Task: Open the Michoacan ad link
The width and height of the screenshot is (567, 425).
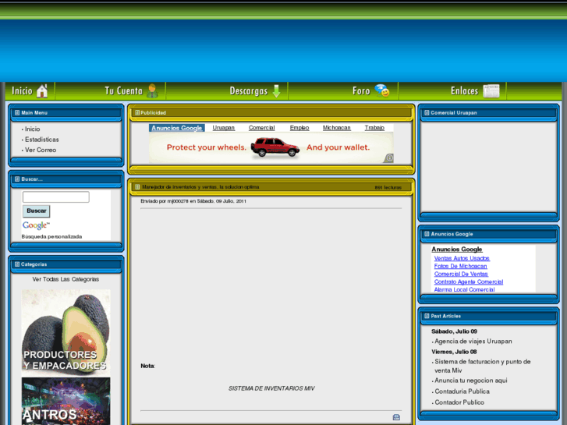Action: click(x=337, y=128)
